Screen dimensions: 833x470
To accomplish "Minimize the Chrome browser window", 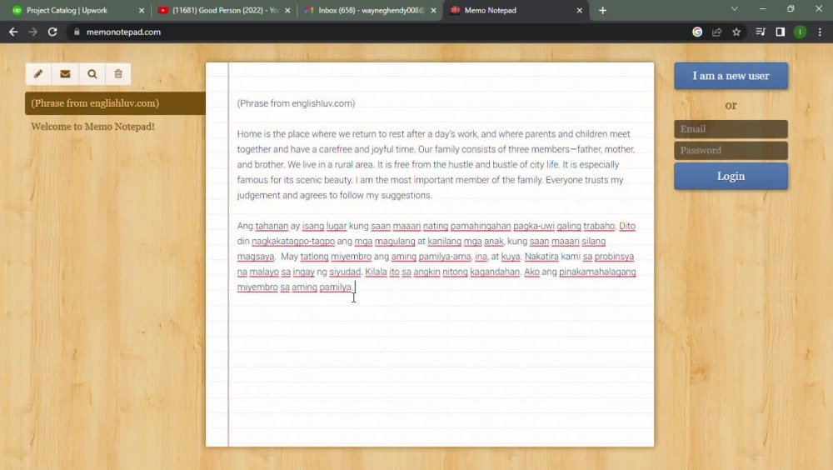I will 762,9.
